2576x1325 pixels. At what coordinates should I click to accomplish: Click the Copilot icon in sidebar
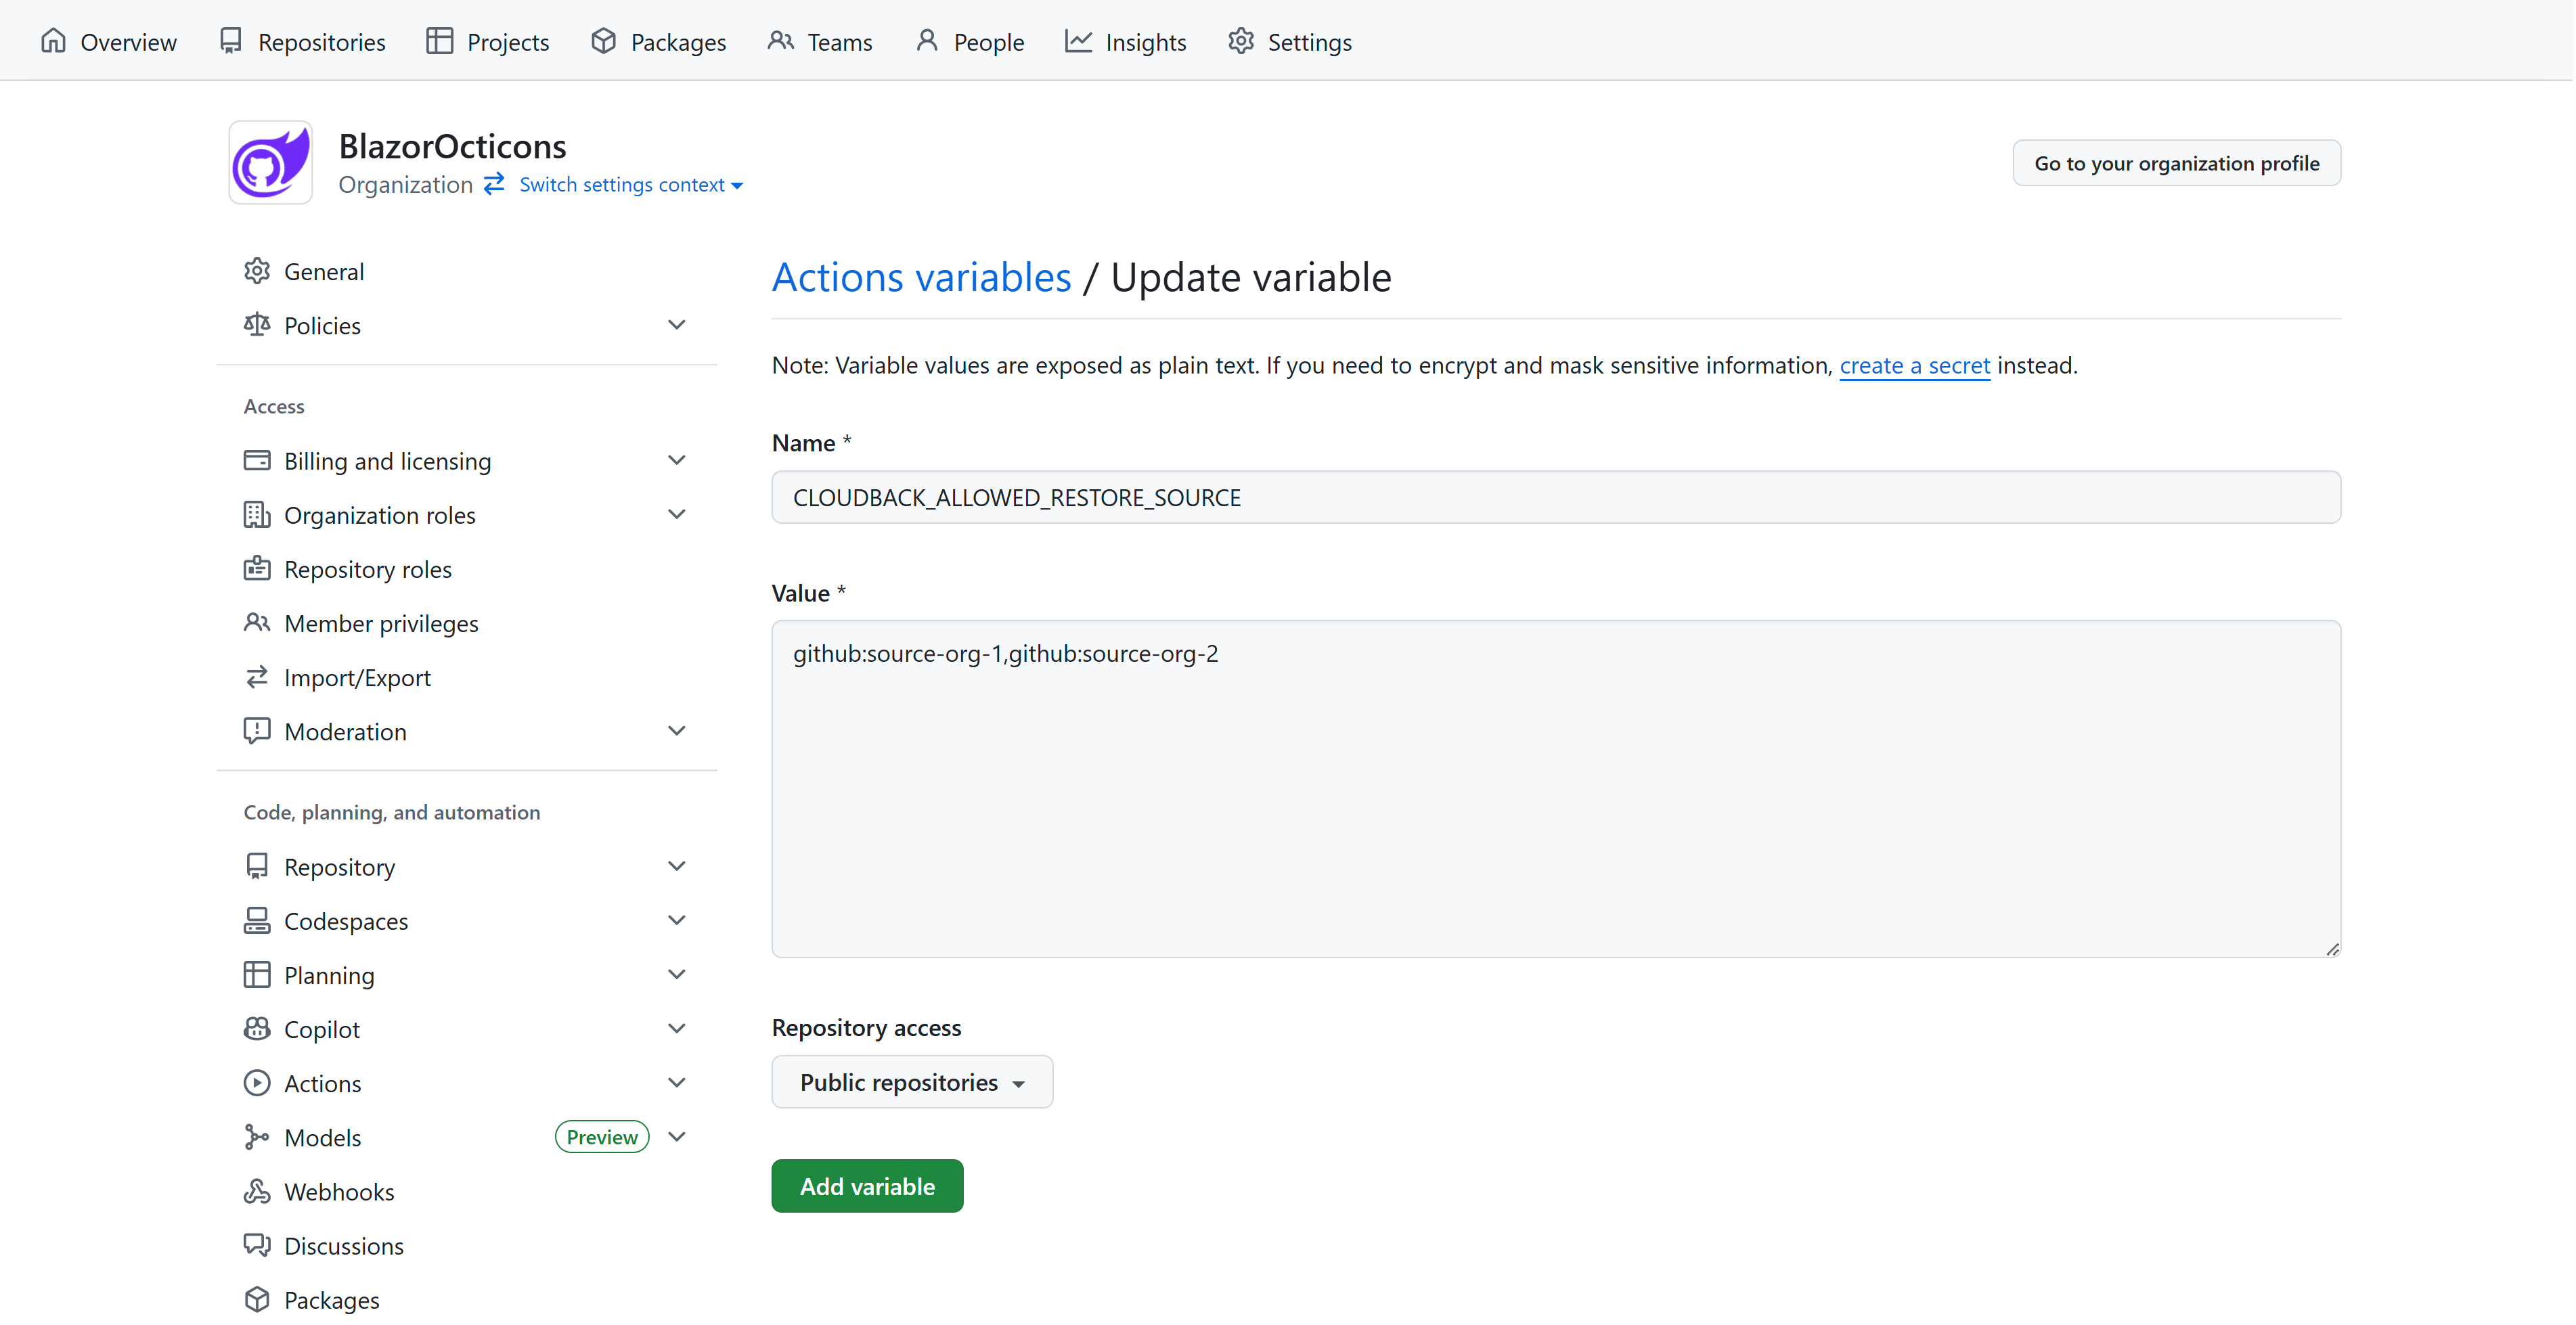pyautogui.click(x=257, y=1028)
